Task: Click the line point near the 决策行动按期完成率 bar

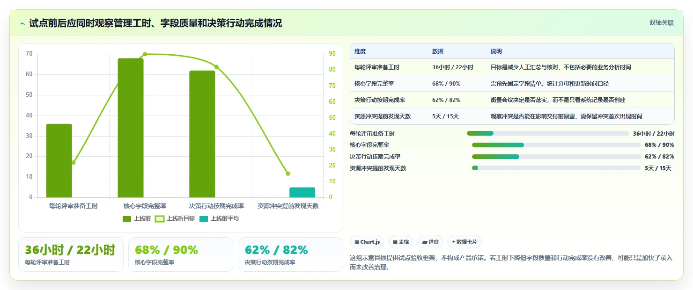Action: [x=216, y=67]
